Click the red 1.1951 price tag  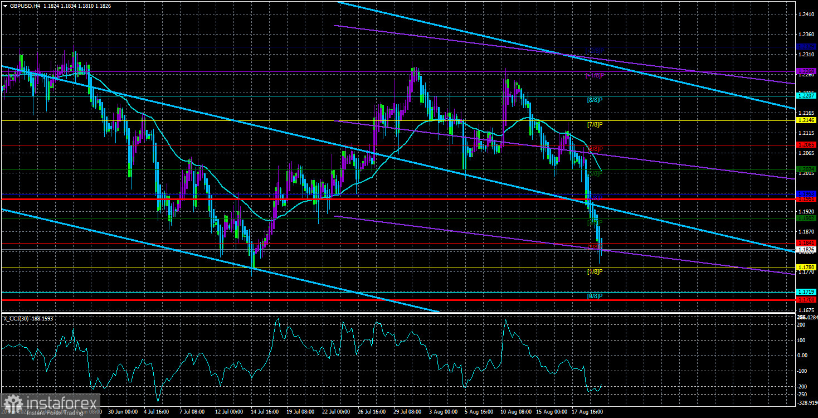click(807, 199)
